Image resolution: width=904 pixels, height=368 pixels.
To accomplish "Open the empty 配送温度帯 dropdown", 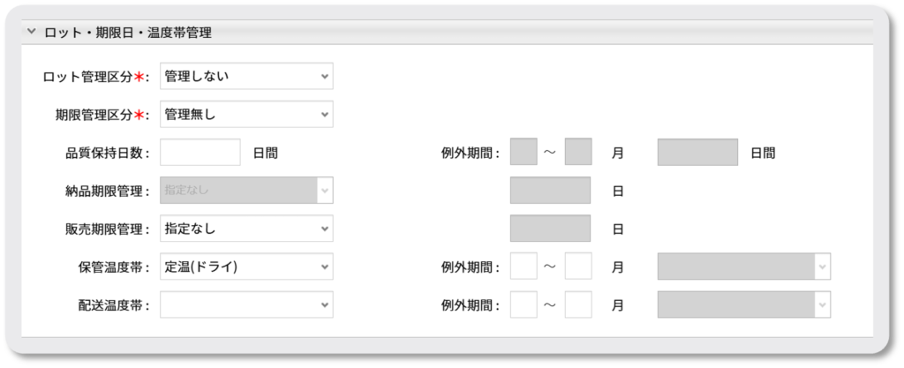I will [x=246, y=304].
